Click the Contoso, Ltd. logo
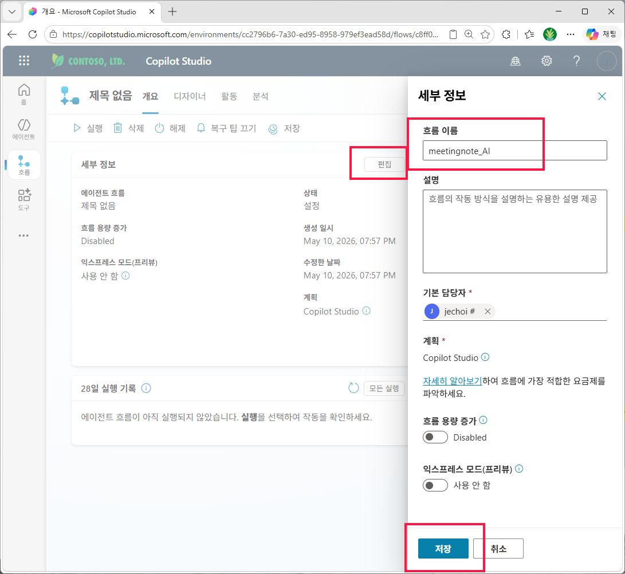The width and height of the screenshot is (625, 574). 88,61
